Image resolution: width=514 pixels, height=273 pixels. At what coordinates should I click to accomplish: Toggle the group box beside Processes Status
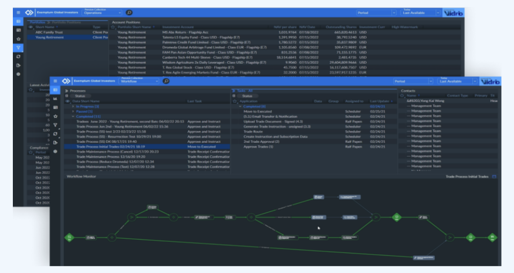pos(67,96)
